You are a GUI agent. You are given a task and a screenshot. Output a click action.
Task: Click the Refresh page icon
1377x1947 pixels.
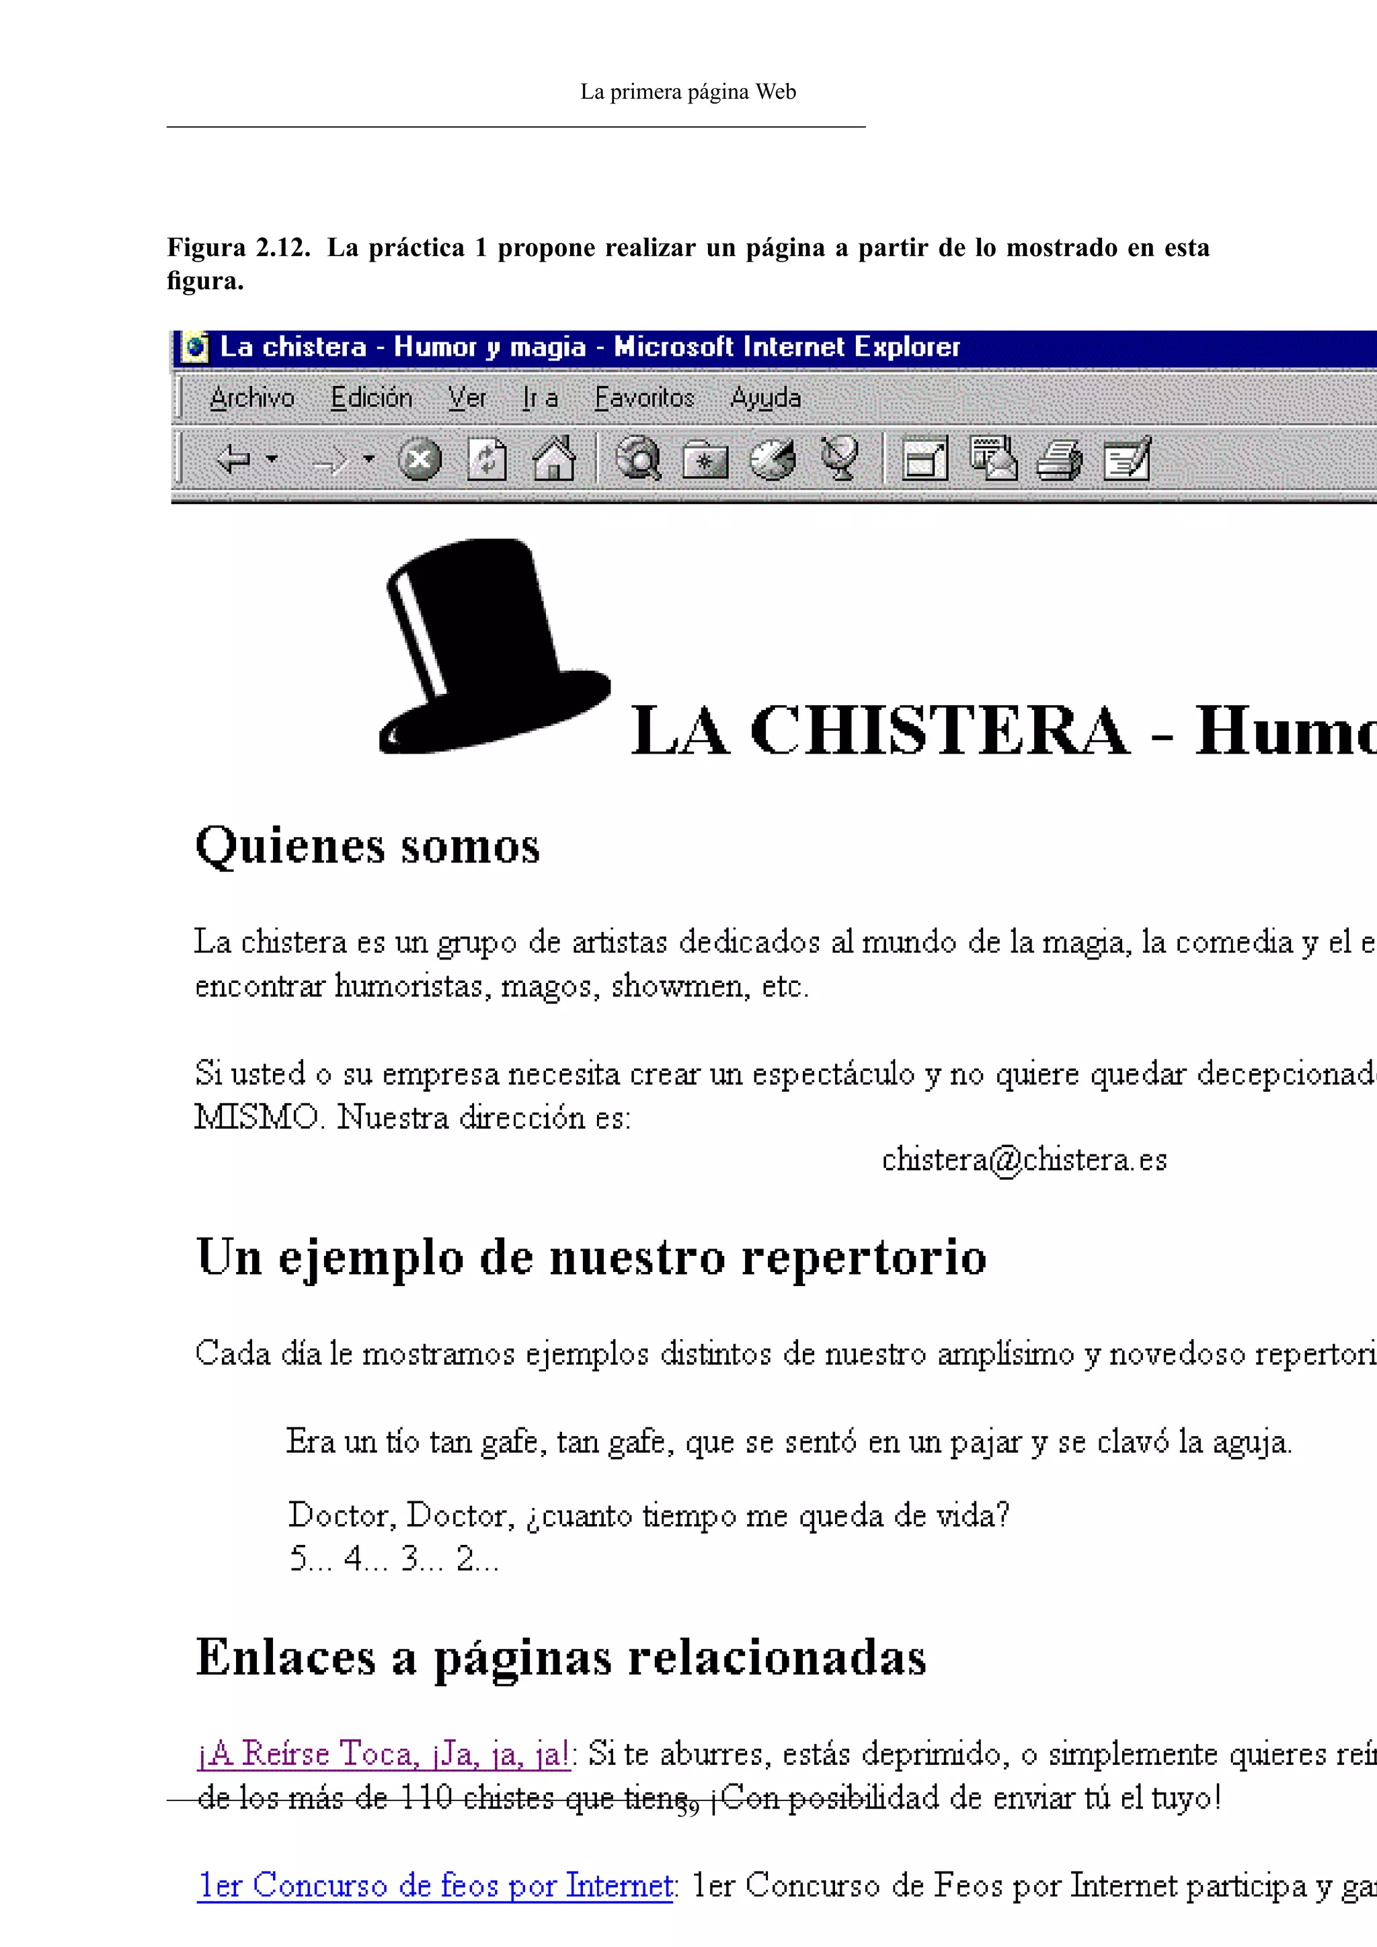[487, 460]
